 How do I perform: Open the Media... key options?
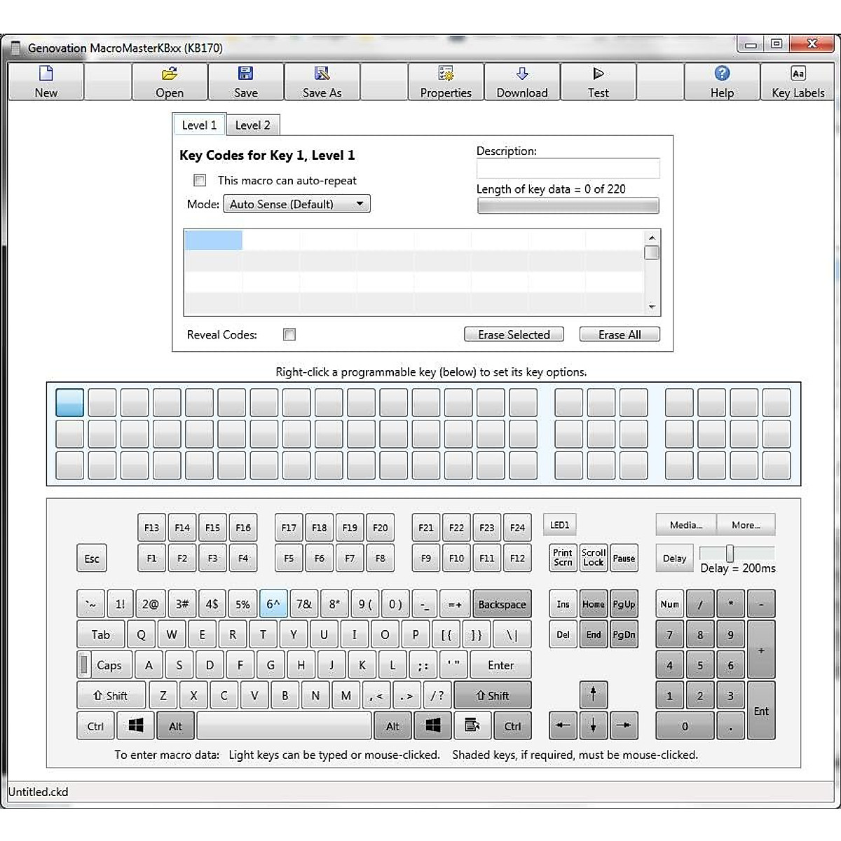tap(685, 525)
